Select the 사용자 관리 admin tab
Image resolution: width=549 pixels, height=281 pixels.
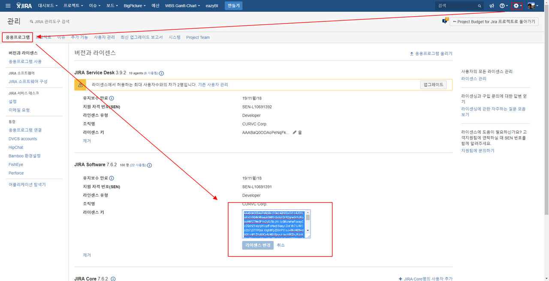coord(104,37)
